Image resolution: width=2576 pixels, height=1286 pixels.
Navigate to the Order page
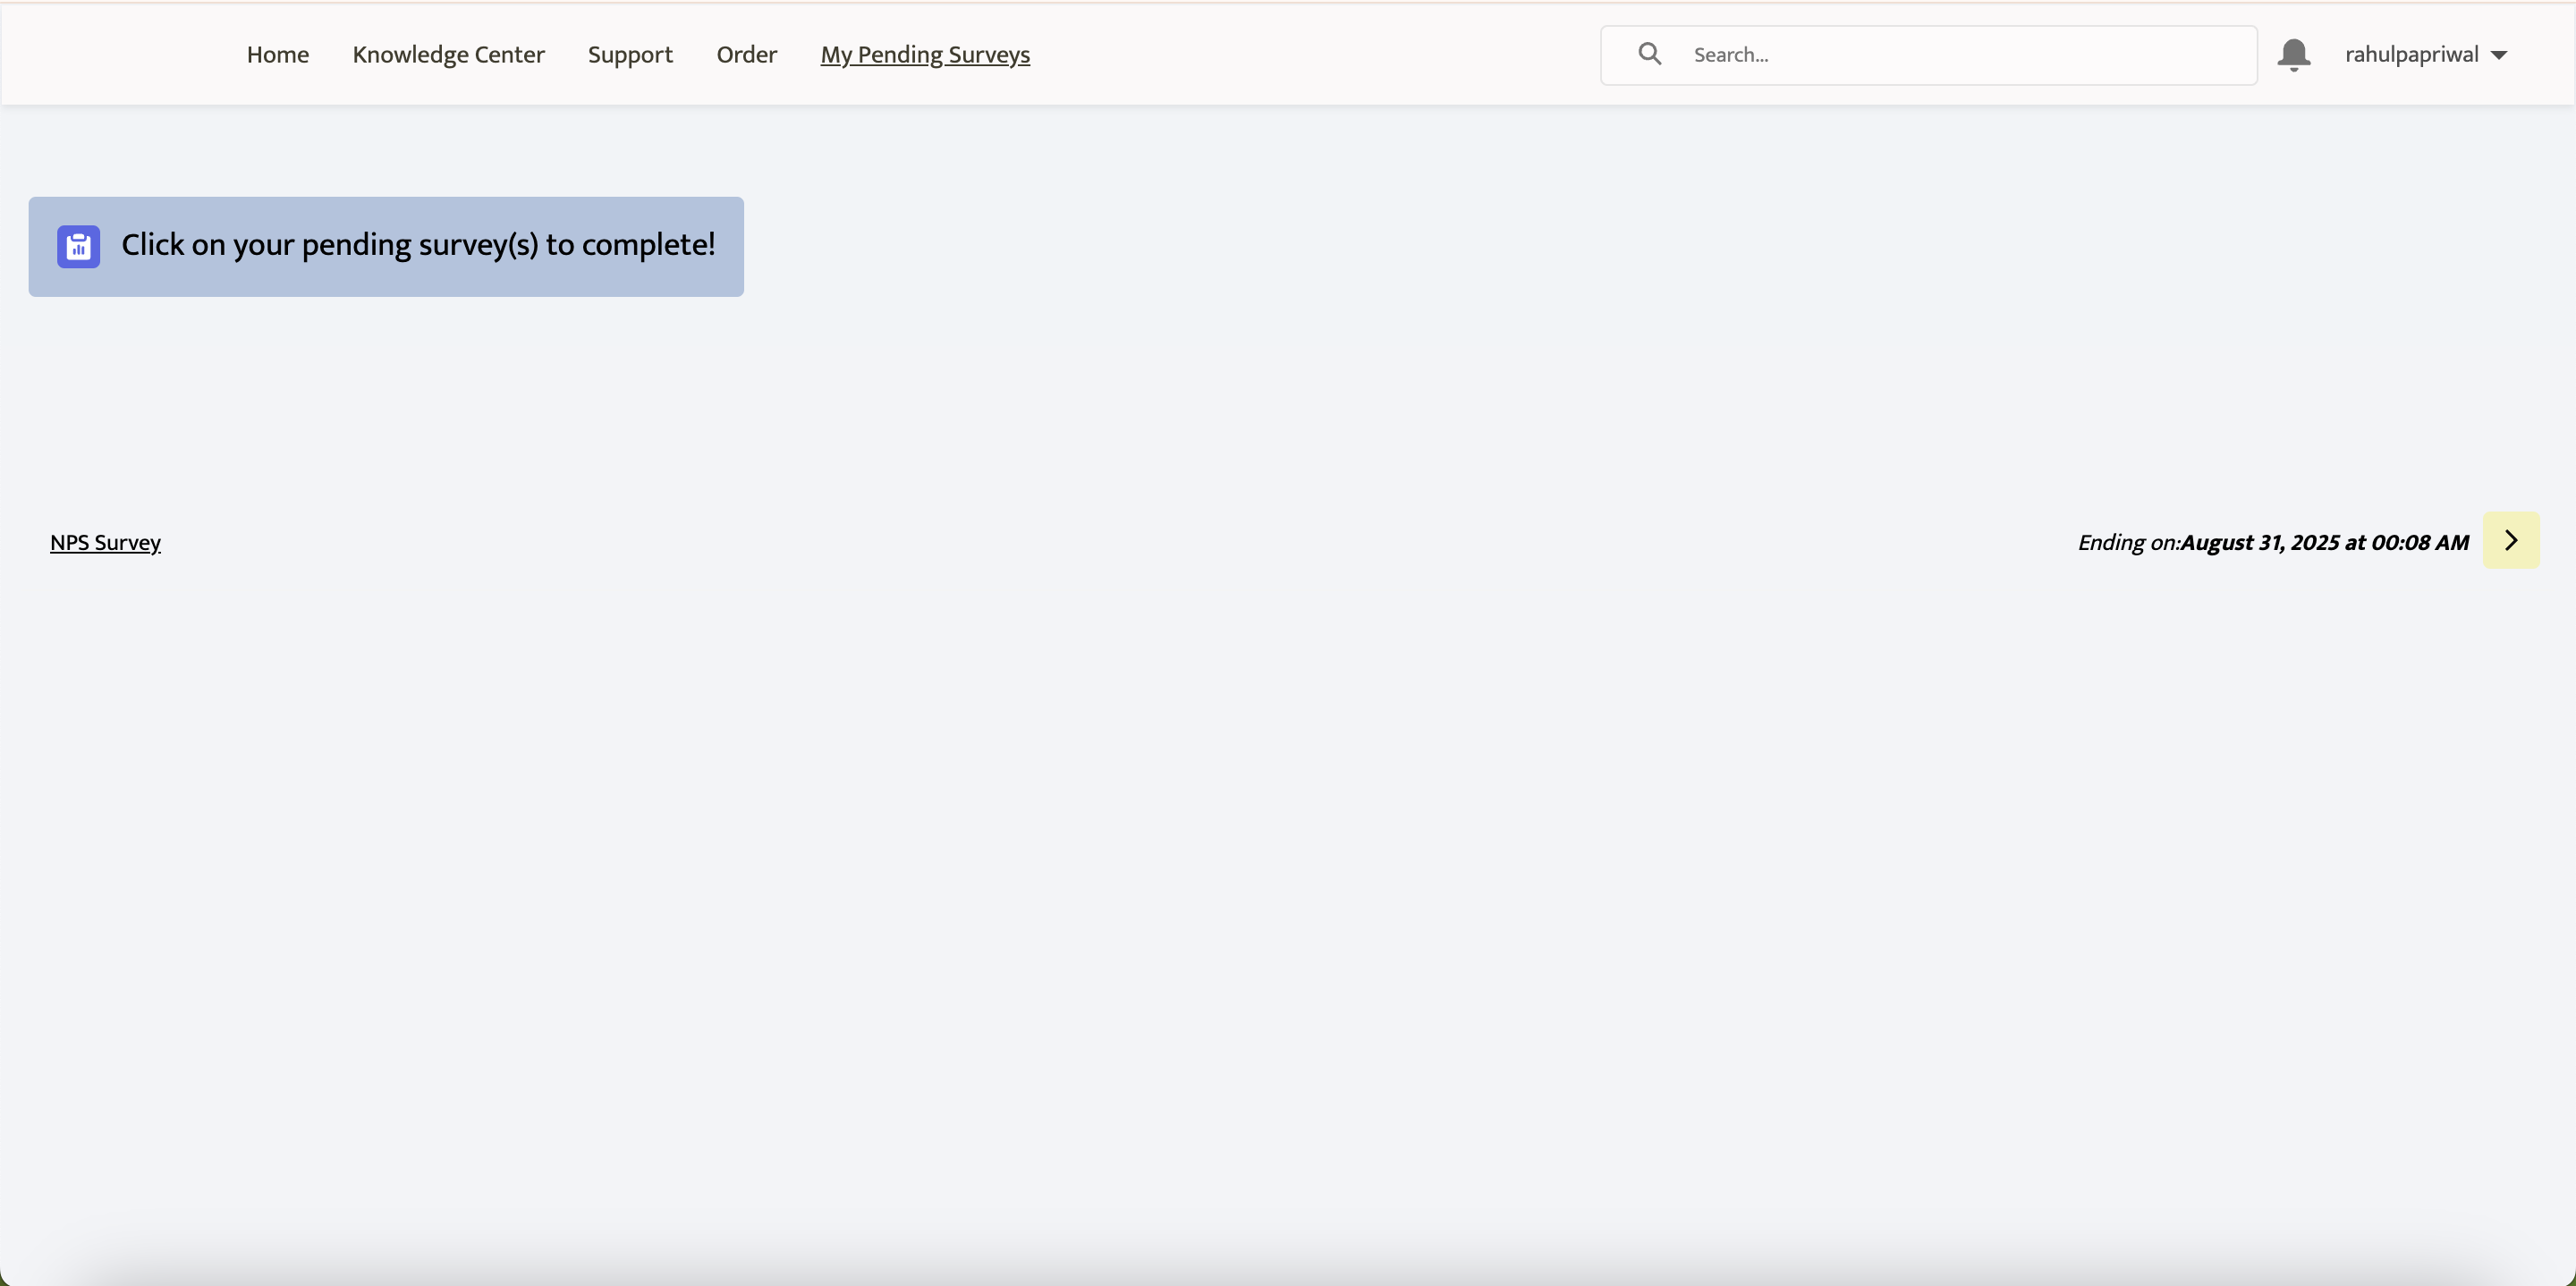pyautogui.click(x=746, y=55)
